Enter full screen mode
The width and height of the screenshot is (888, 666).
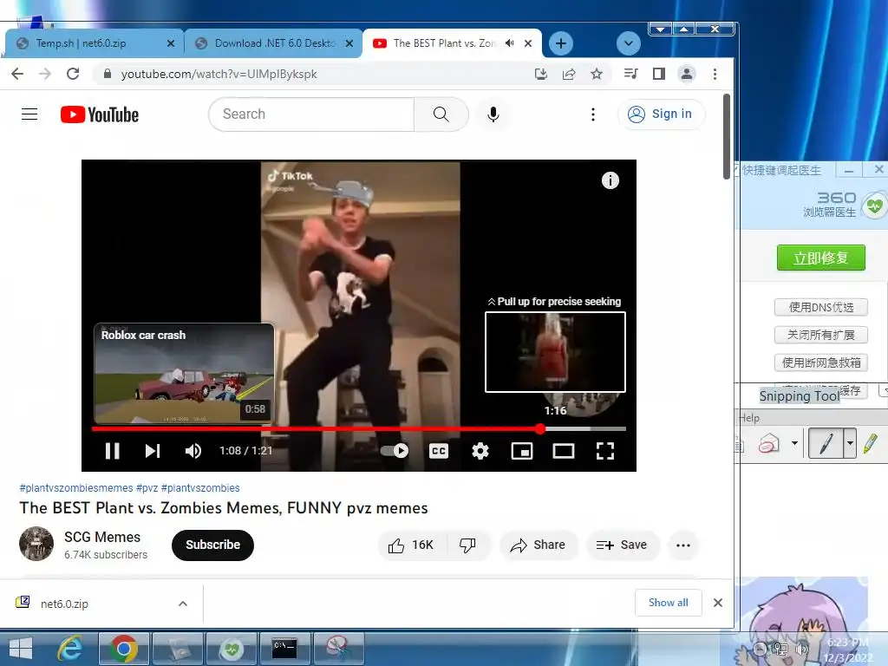tap(604, 451)
